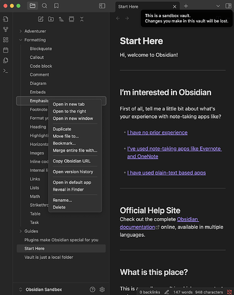
Task: Change the file explorer sort order
Action: click(61, 19)
